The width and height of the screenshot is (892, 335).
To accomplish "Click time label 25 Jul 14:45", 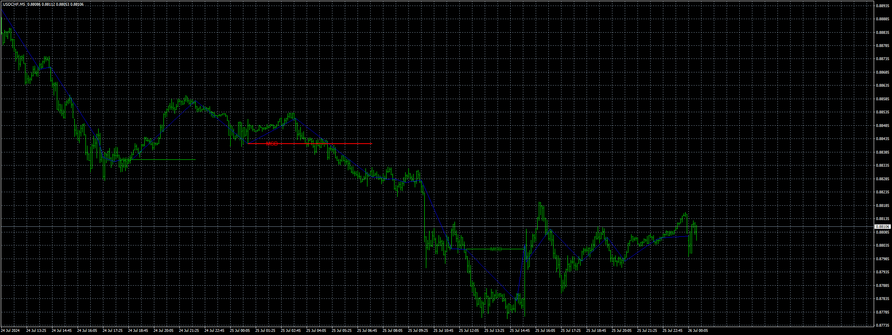I will coord(520,331).
